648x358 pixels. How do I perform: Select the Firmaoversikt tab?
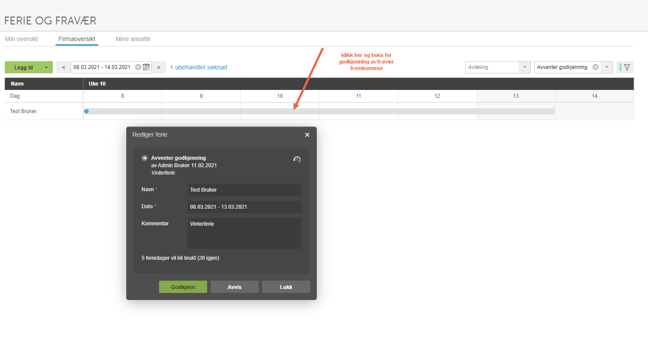[x=77, y=39]
